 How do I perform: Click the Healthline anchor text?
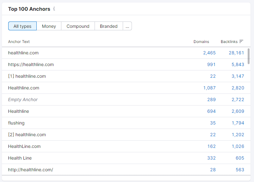click(x=18, y=111)
